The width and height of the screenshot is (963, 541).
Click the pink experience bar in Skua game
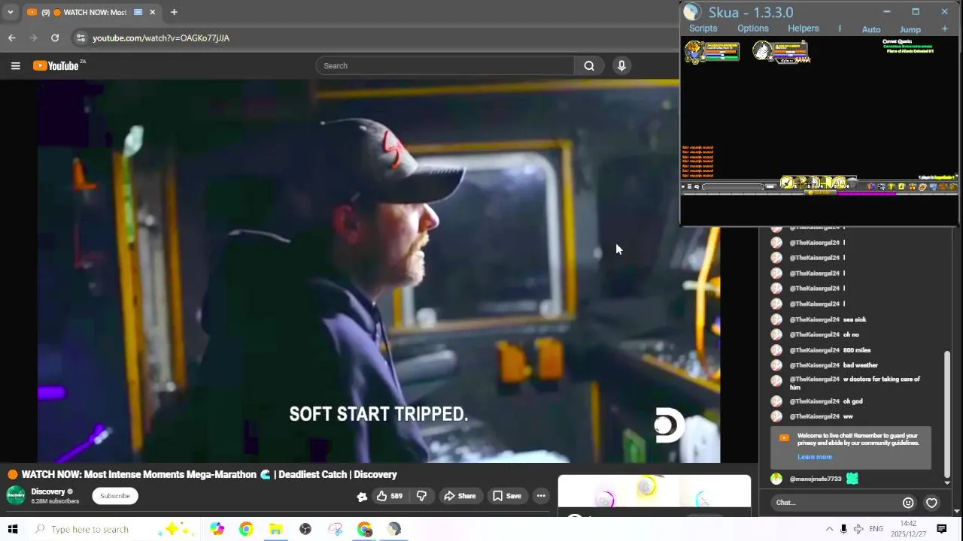[867, 193]
